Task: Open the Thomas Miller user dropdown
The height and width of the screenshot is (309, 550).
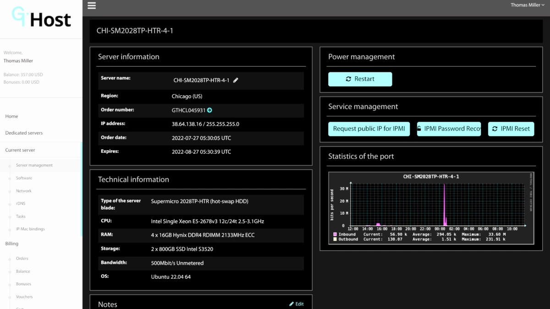Action: tap(528, 5)
